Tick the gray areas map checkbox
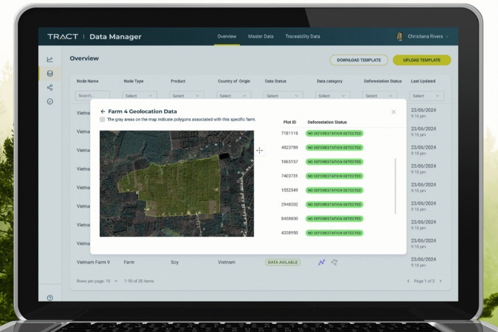This screenshot has height=332, width=498. [102, 120]
